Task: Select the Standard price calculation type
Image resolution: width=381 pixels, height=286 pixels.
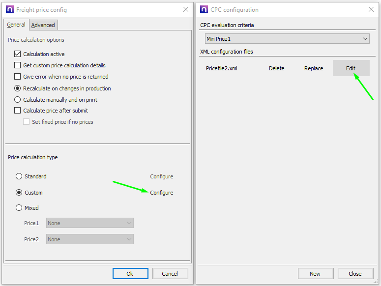Action: click(19, 176)
